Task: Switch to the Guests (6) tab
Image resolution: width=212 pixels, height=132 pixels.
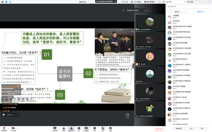Action: pyautogui.click(x=177, y=11)
